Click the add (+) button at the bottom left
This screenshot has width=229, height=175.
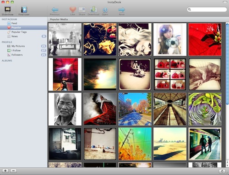coord(5,171)
